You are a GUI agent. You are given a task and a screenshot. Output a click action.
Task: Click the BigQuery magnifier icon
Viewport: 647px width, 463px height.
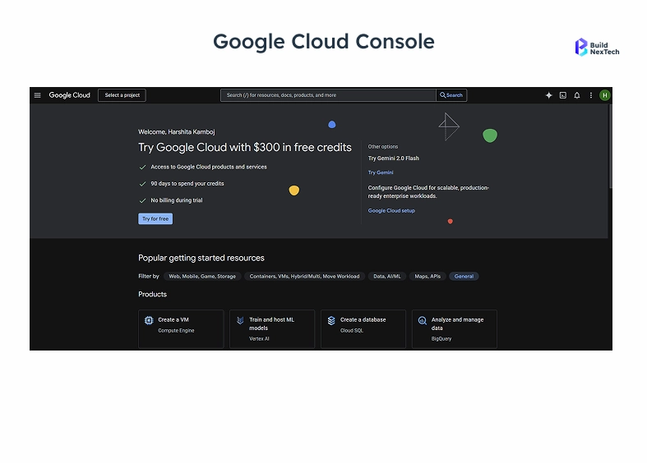pyautogui.click(x=423, y=320)
